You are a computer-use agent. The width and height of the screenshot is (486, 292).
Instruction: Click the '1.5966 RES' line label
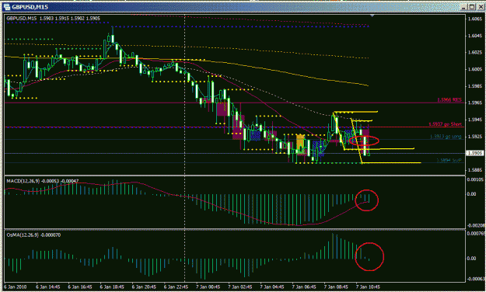coord(449,99)
